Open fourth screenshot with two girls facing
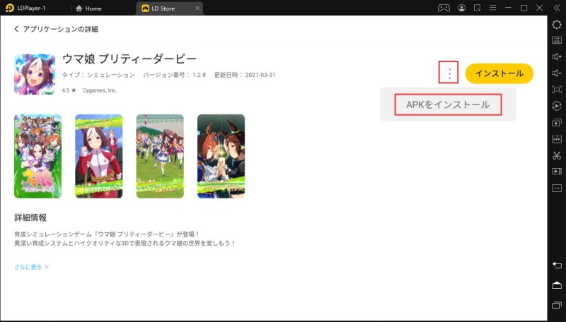566x322 pixels. [x=221, y=156]
